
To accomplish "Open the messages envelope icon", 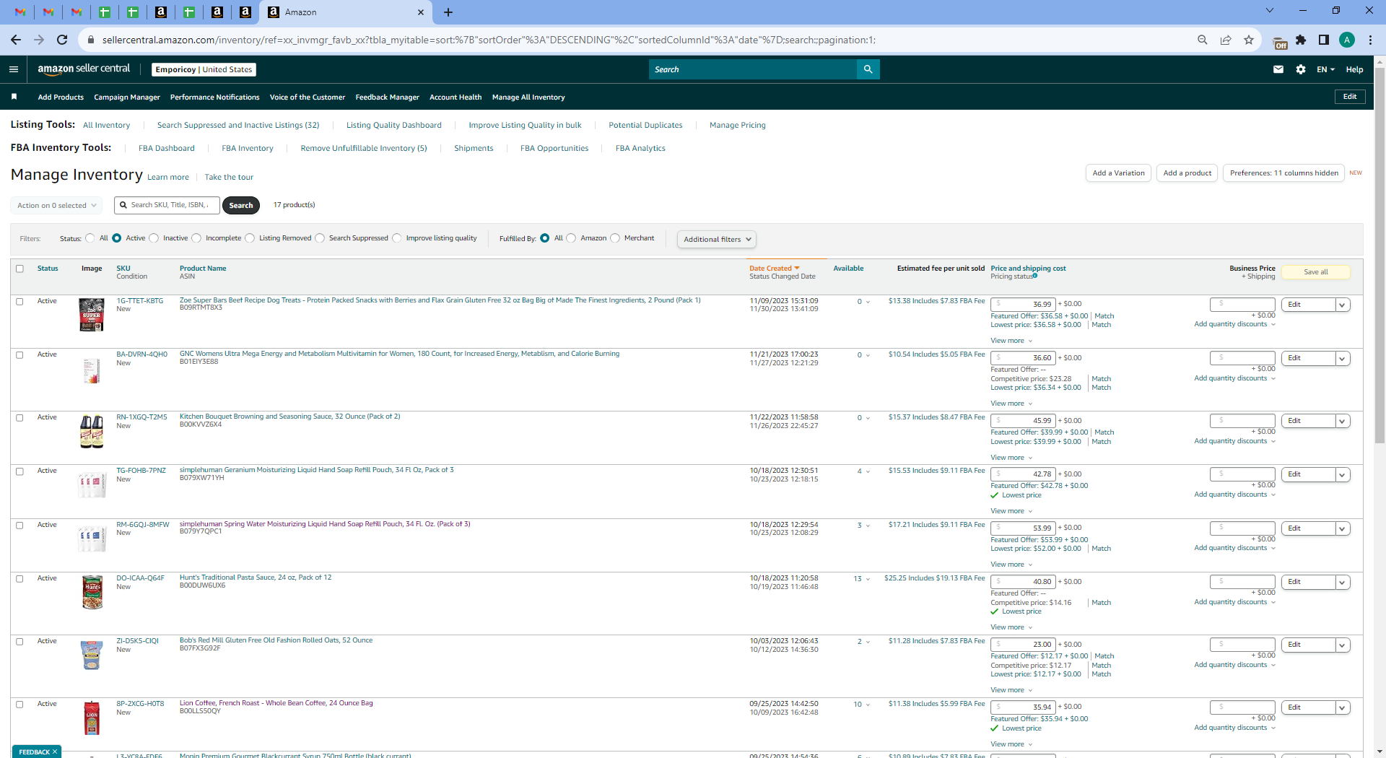I will click(1278, 69).
